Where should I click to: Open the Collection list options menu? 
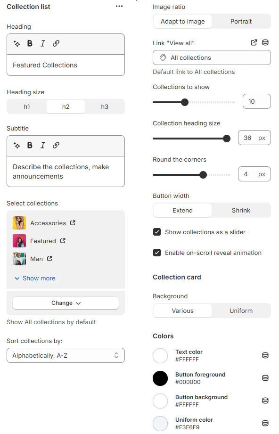pyautogui.click(x=119, y=7)
